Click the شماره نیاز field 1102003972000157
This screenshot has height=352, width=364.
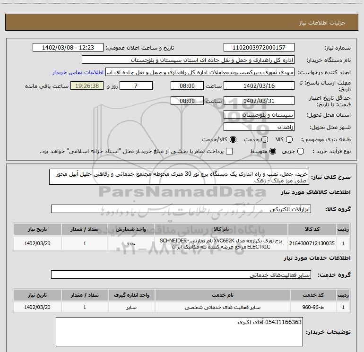pyautogui.click(x=259, y=47)
